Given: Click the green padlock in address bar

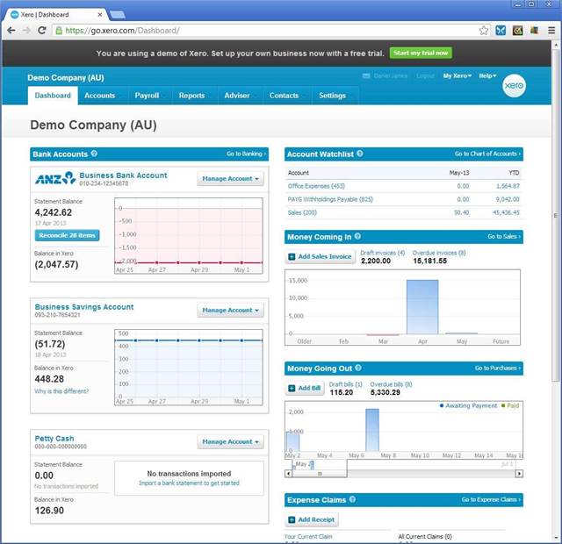Looking at the screenshot, I should click(x=59, y=31).
